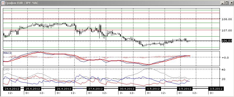This screenshot has width=234, height=97.
Task: Maximize the EUR/JPY chart window
Action: [x=227, y=3]
